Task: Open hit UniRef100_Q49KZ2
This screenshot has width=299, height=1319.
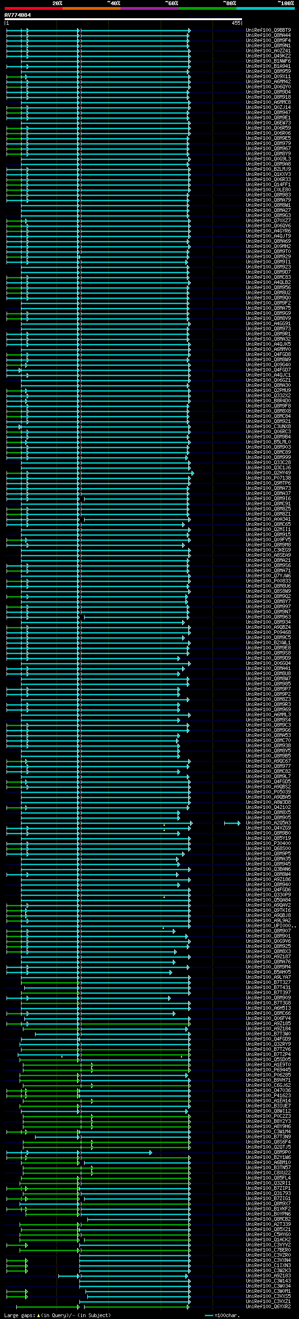Action: pos(268,56)
